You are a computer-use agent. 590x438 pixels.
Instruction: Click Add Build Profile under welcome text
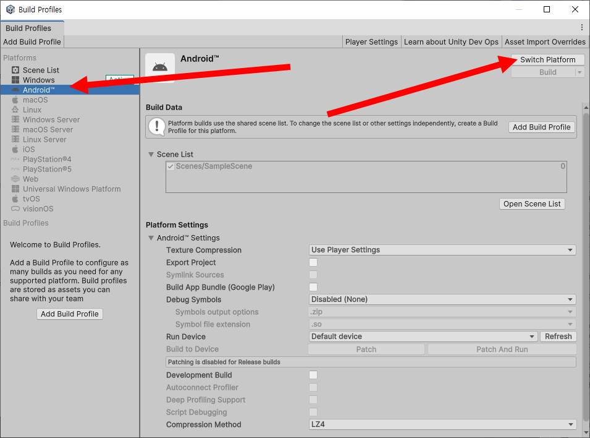[70, 314]
